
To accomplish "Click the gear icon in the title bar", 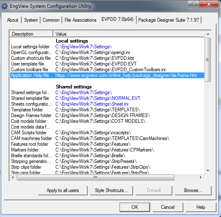I will coord(5,6).
